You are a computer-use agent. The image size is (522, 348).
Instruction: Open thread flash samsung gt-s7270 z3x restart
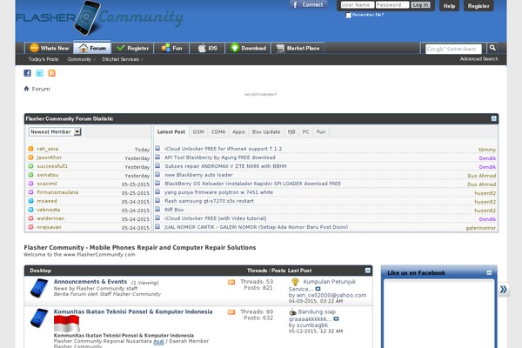209,201
